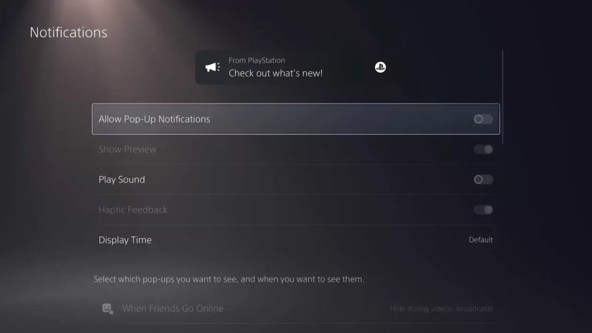Click the megaphone icon in notification preview

pos(213,67)
